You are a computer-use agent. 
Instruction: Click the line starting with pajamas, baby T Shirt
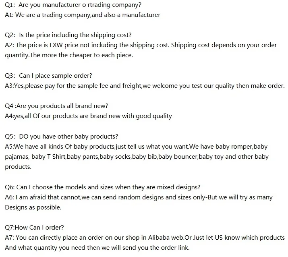point(137,156)
